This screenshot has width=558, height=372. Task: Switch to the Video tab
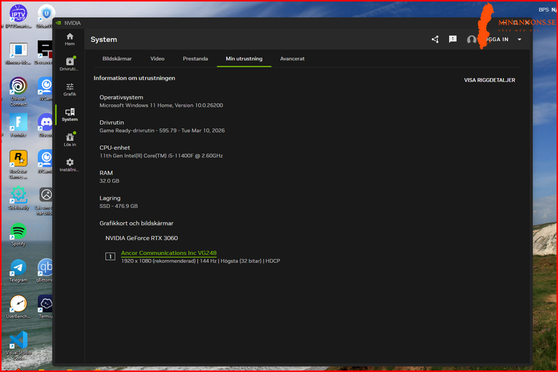[158, 59]
